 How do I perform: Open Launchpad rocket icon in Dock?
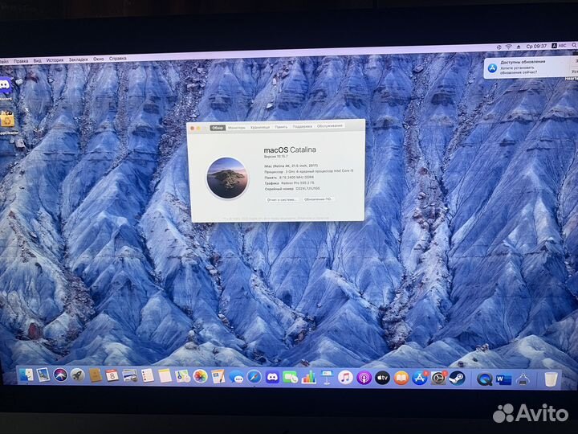[x=77, y=375]
